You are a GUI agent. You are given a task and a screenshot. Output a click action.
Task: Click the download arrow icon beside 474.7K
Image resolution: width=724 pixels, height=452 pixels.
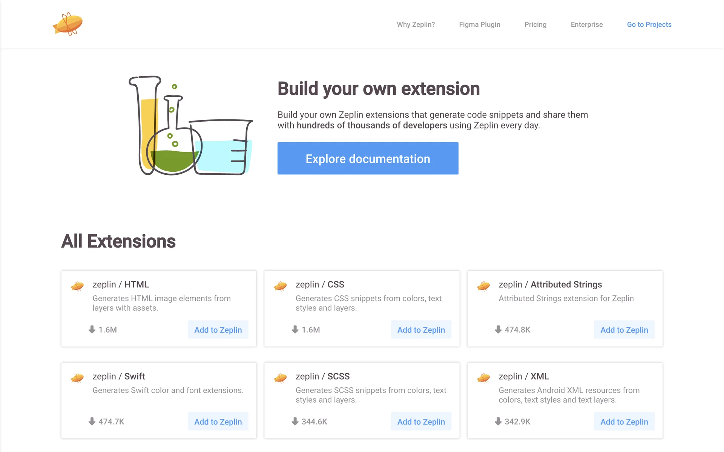[92, 421]
